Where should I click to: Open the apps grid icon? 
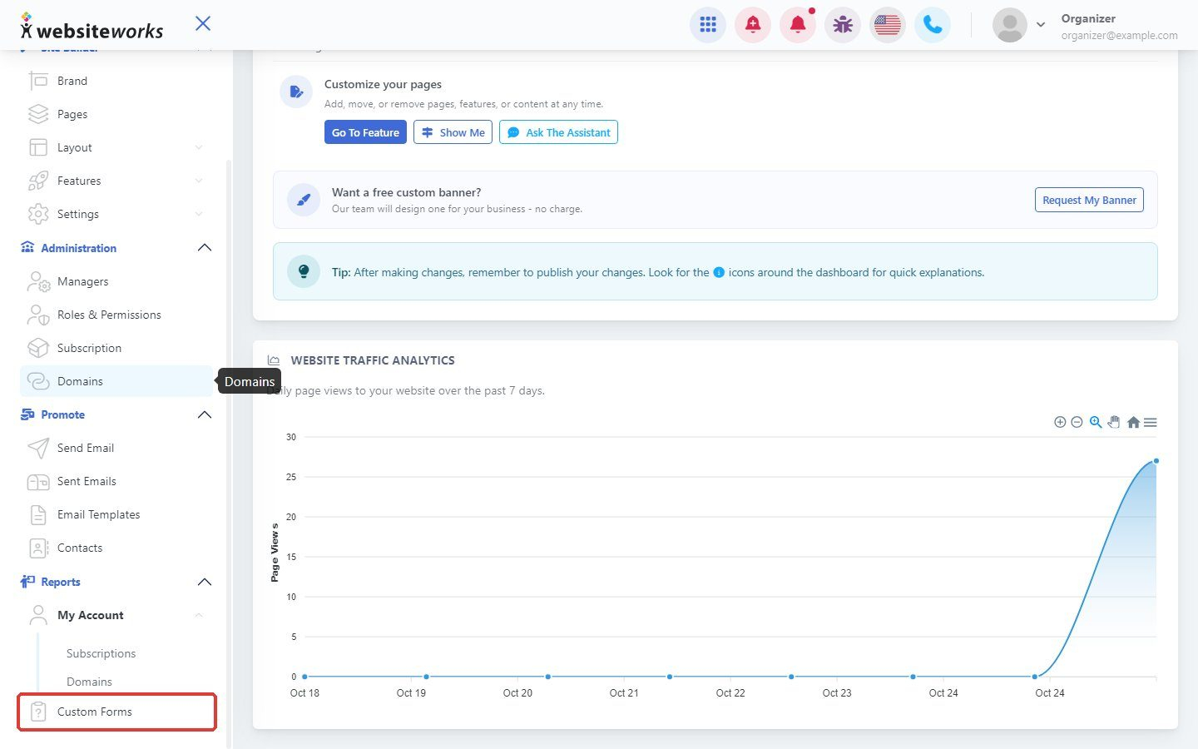pos(708,25)
